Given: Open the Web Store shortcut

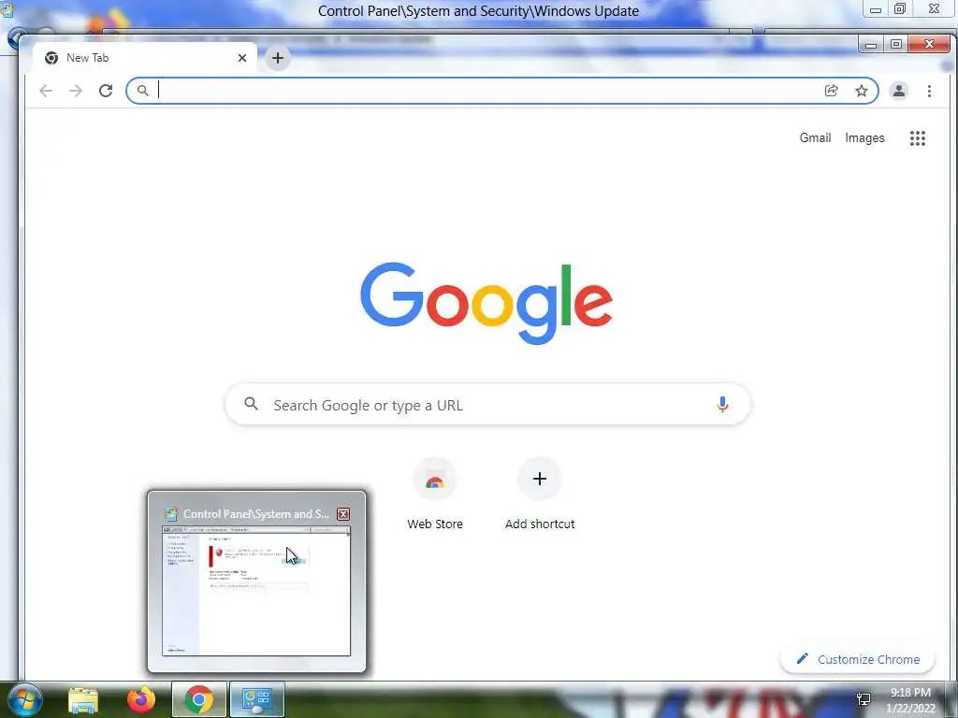Looking at the screenshot, I should pyautogui.click(x=435, y=495).
